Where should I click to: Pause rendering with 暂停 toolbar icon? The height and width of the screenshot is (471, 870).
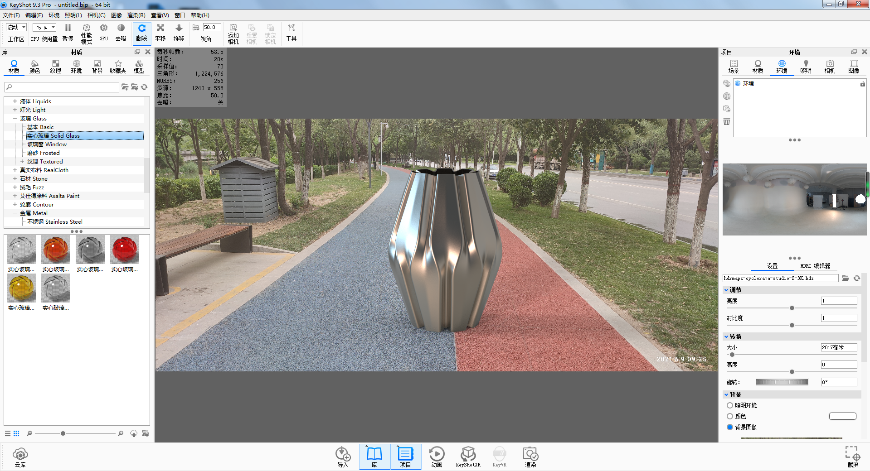[68, 33]
